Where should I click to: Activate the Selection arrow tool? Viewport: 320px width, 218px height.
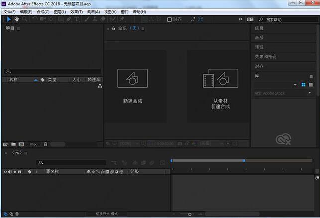tap(8, 19)
